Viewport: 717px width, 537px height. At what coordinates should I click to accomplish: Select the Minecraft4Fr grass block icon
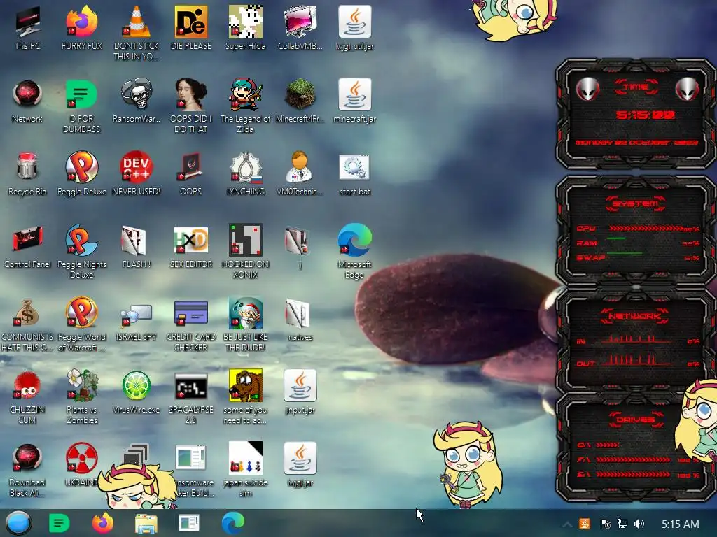click(x=300, y=101)
